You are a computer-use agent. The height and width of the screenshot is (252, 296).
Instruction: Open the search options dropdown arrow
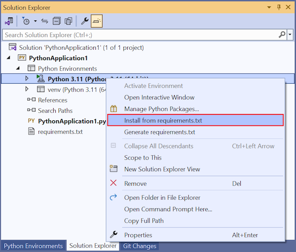[290, 35]
